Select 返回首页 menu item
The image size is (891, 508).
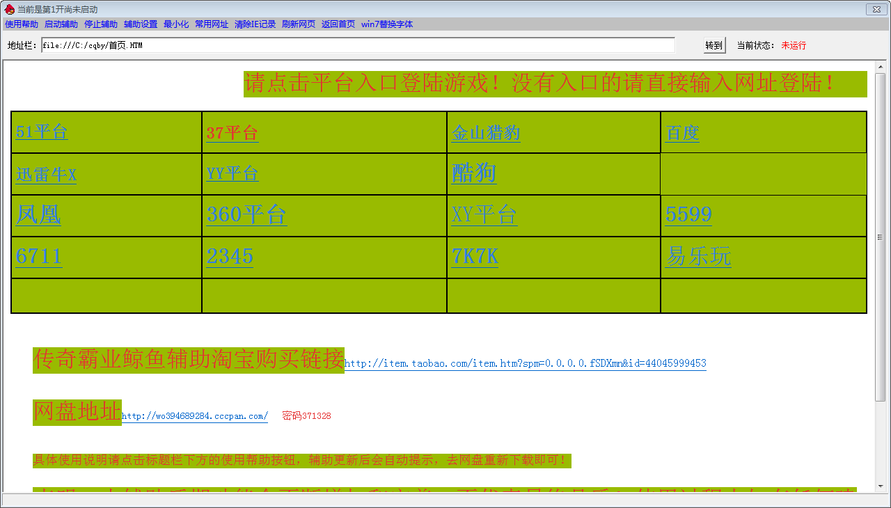tap(338, 24)
